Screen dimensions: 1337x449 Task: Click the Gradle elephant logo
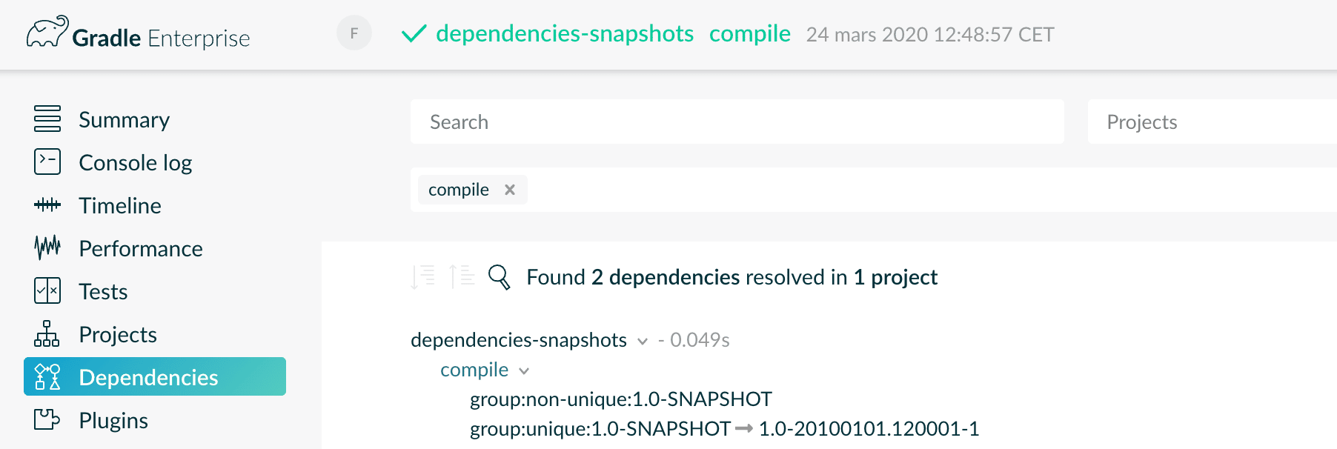(x=47, y=32)
